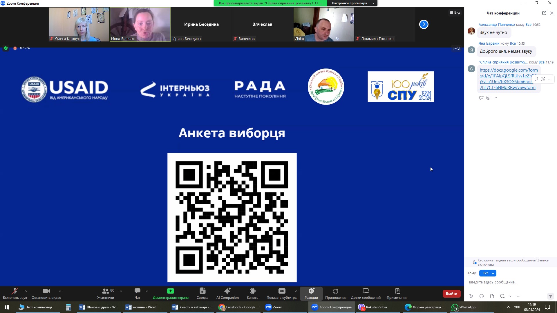Switch to WhatsApp in the taskbar
This screenshot has width=557, height=313.
(464, 307)
